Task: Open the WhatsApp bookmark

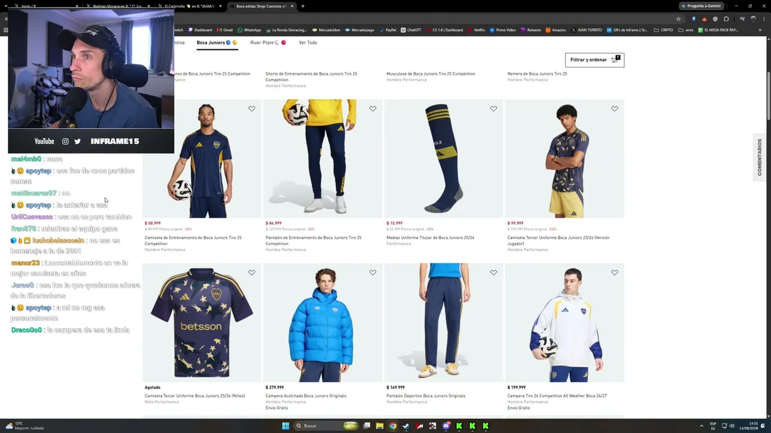Action: pyautogui.click(x=249, y=30)
